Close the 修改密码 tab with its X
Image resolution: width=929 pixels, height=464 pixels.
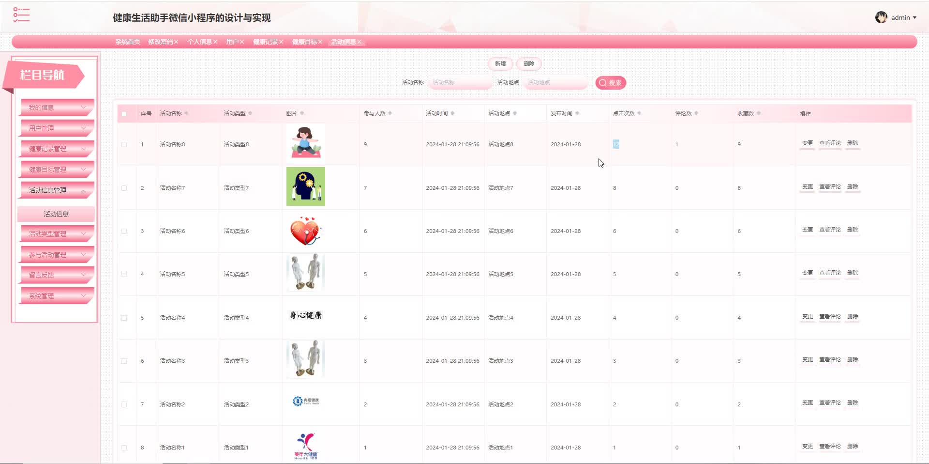pos(176,42)
